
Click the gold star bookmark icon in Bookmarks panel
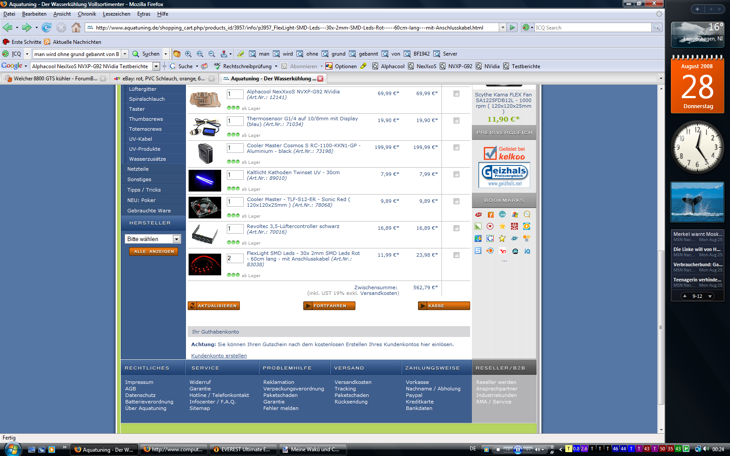click(502, 226)
